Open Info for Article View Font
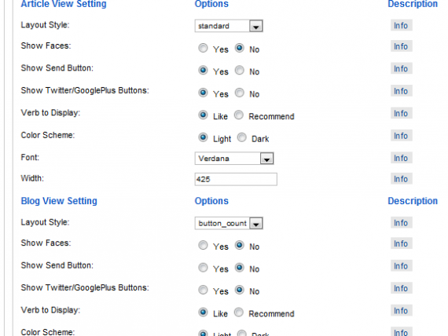The width and height of the screenshot is (448, 336). (401, 158)
